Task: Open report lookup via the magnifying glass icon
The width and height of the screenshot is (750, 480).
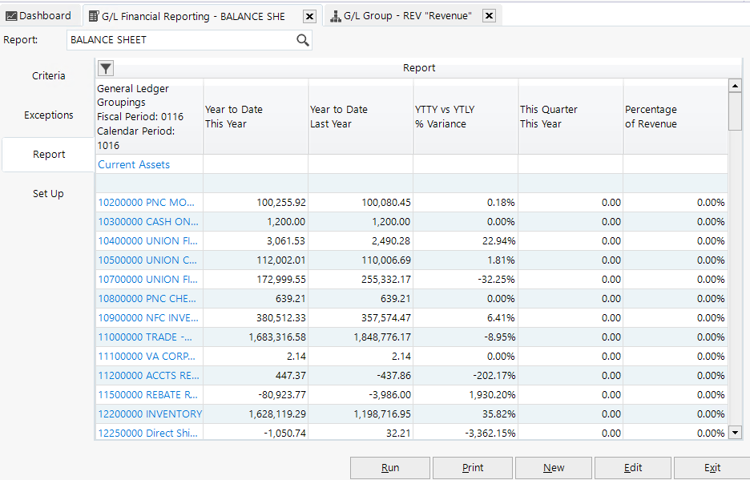Action: (x=303, y=39)
